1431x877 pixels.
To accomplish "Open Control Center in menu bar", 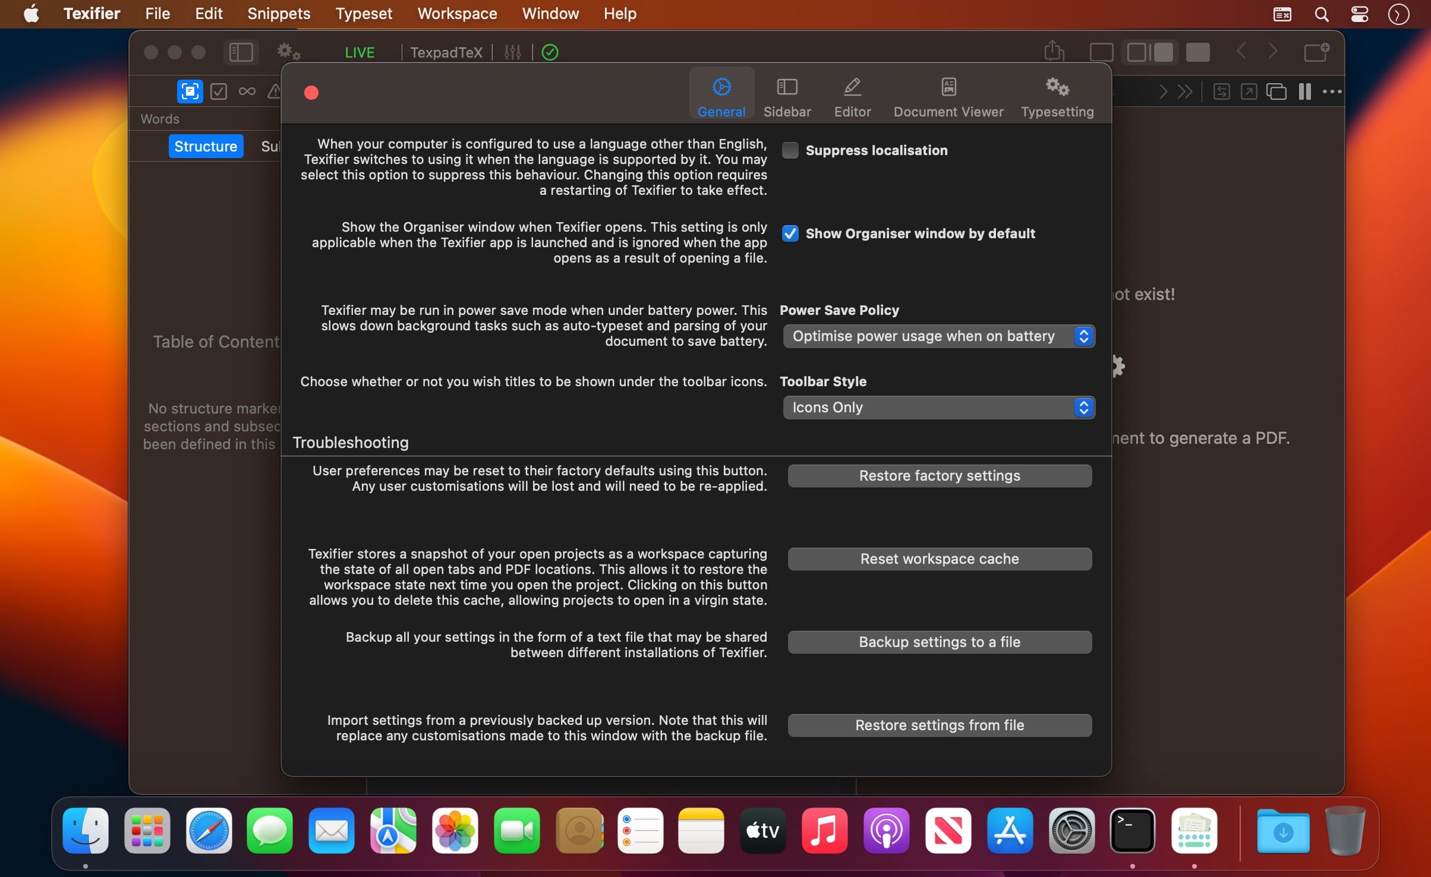I will click(1360, 14).
